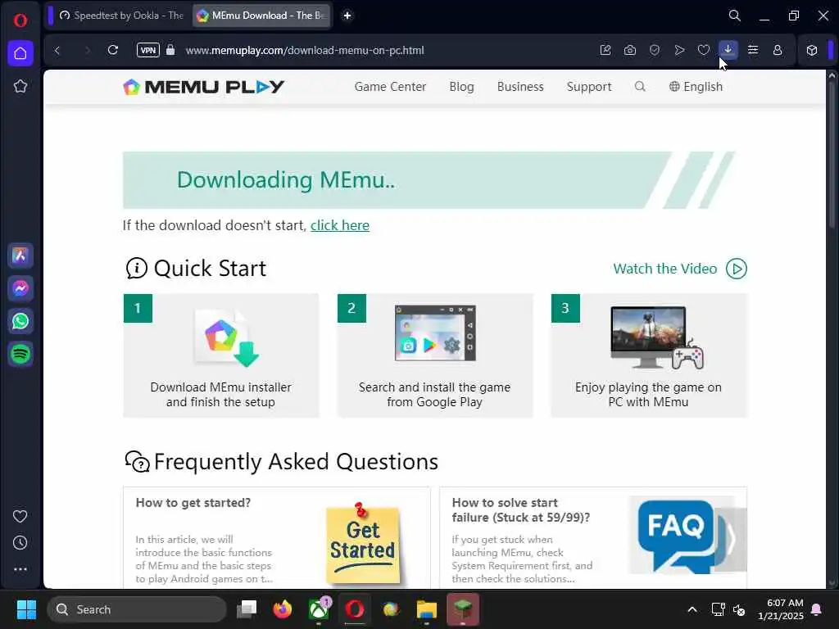Reload the MEmu download page
The width and height of the screenshot is (839, 629).
click(x=113, y=50)
